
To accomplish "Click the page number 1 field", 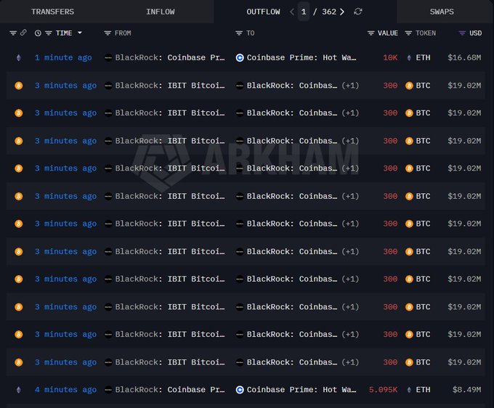I will coord(304,12).
